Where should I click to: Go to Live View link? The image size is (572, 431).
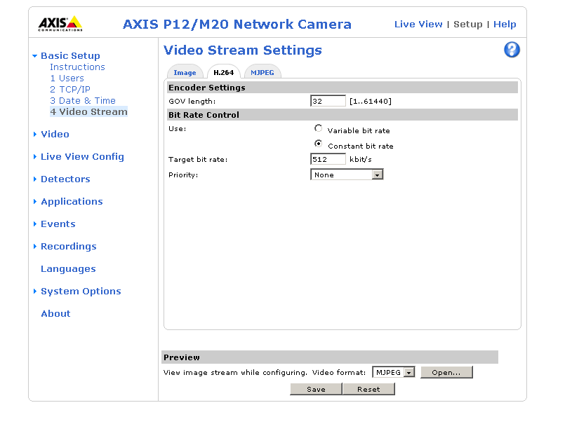tap(418, 24)
